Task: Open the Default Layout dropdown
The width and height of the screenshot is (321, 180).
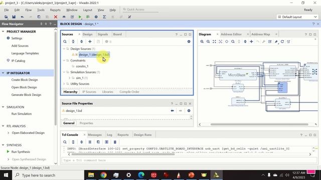Action: [x=297, y=17]
